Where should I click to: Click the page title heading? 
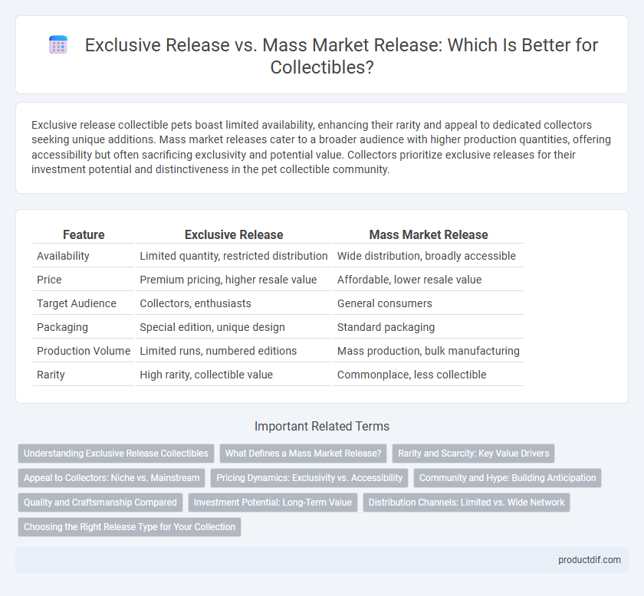click(341, 56)
